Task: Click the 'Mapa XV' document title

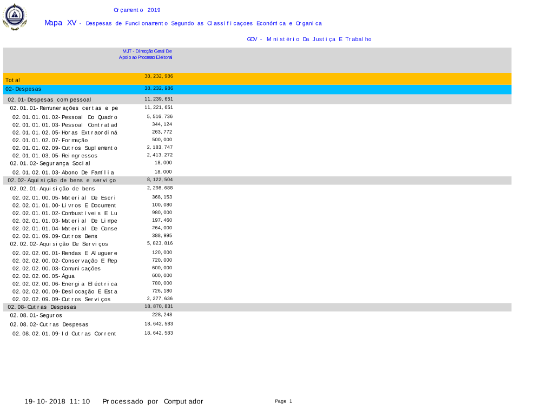Action: pos(60,23)
